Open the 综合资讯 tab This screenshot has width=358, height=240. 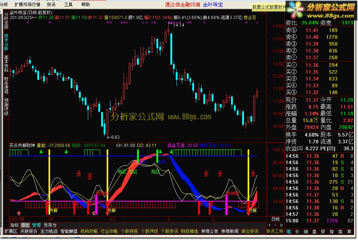250,231
